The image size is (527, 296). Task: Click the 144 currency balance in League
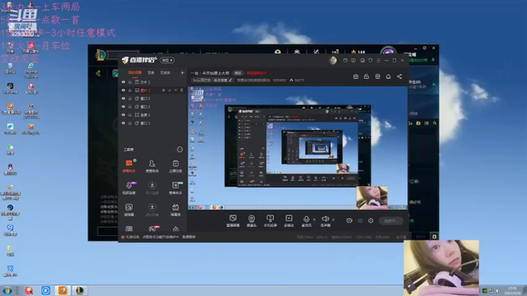pos(358,52)
